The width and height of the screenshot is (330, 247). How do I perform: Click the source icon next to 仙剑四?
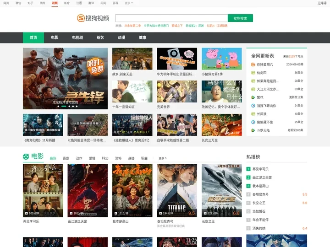pyautogui.click(x=253, y=73)
